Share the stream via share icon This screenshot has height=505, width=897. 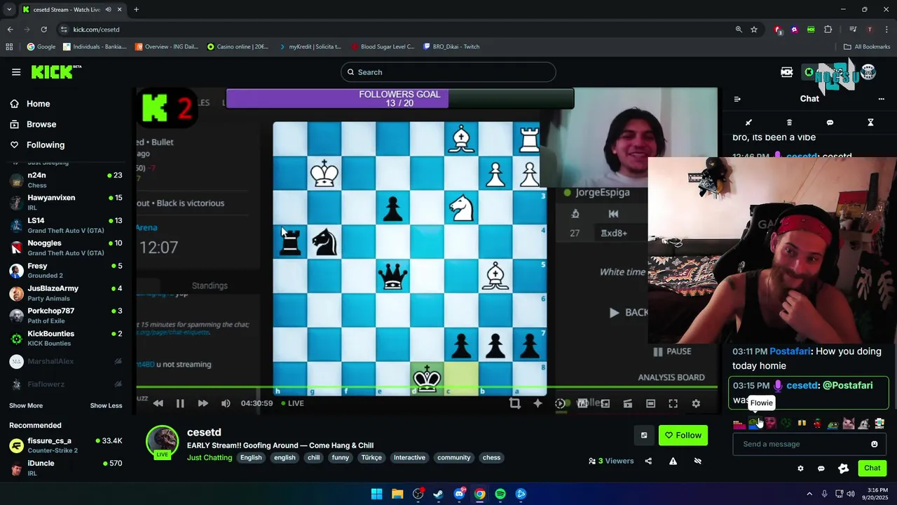point(648,461)
